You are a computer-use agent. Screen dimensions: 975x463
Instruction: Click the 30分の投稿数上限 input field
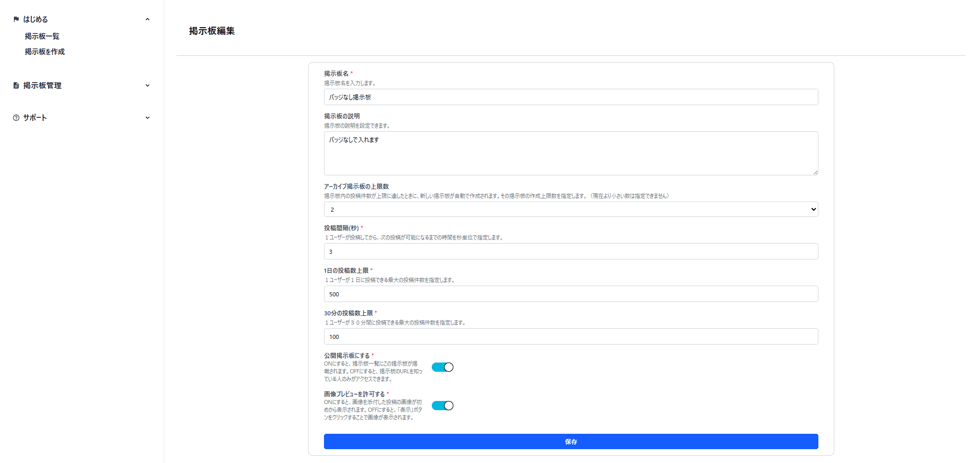(570, 336)
